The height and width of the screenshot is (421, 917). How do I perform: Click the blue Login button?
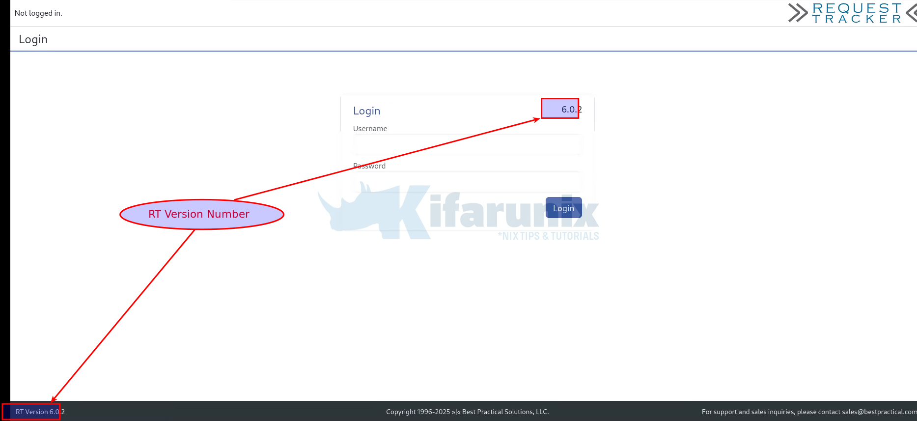click(x=563, y=208)
